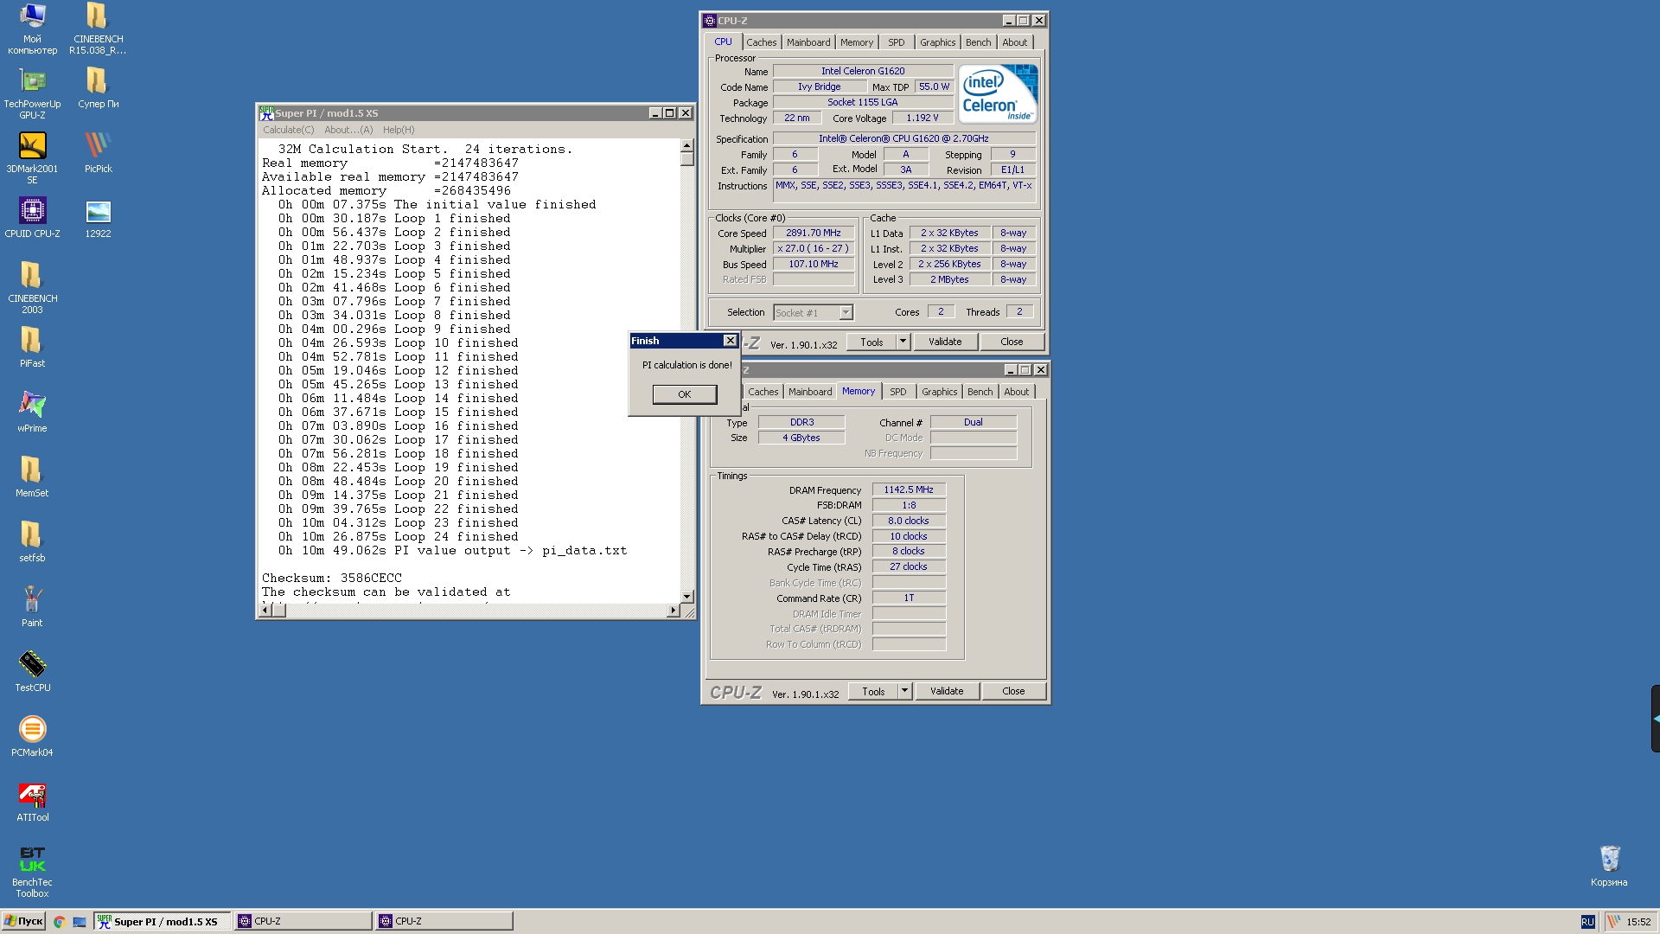Select About tab in top CPU-Z window
Image resolution: width=1660 pixels, height=934 pixels.
[x=1014, y=42]
